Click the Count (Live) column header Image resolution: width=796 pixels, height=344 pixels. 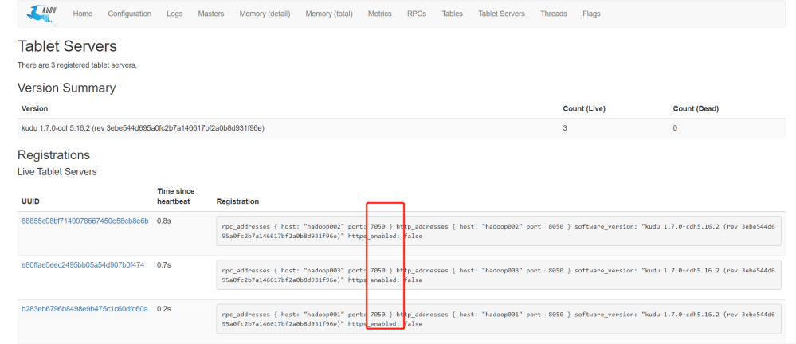(x=584, y=108)
